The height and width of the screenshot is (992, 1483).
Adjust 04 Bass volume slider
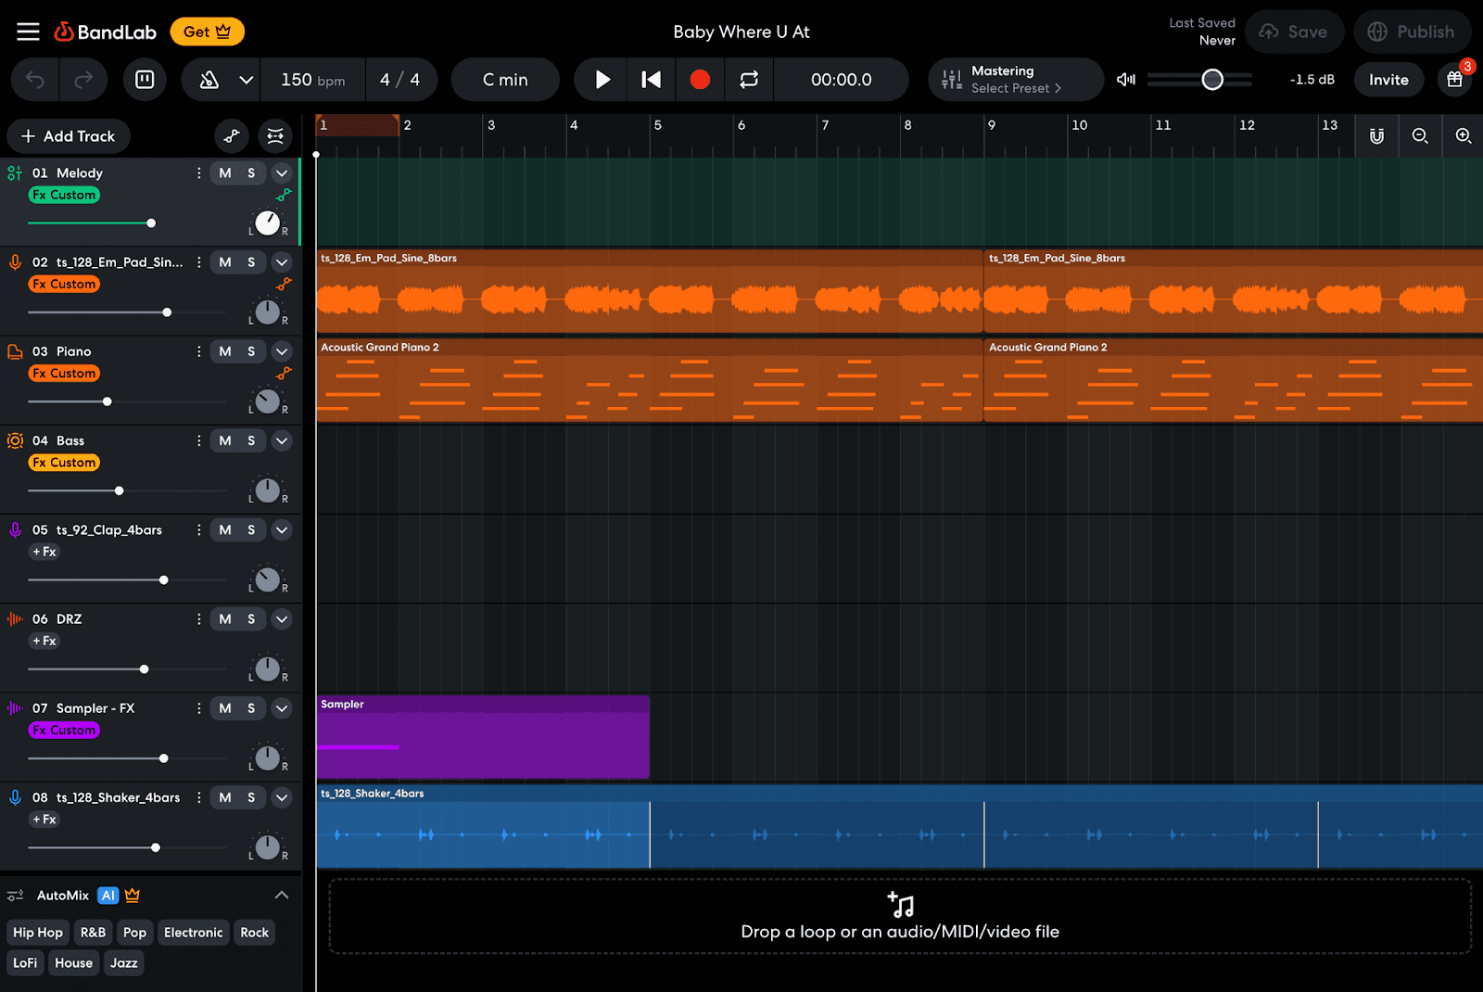point(119,490)
